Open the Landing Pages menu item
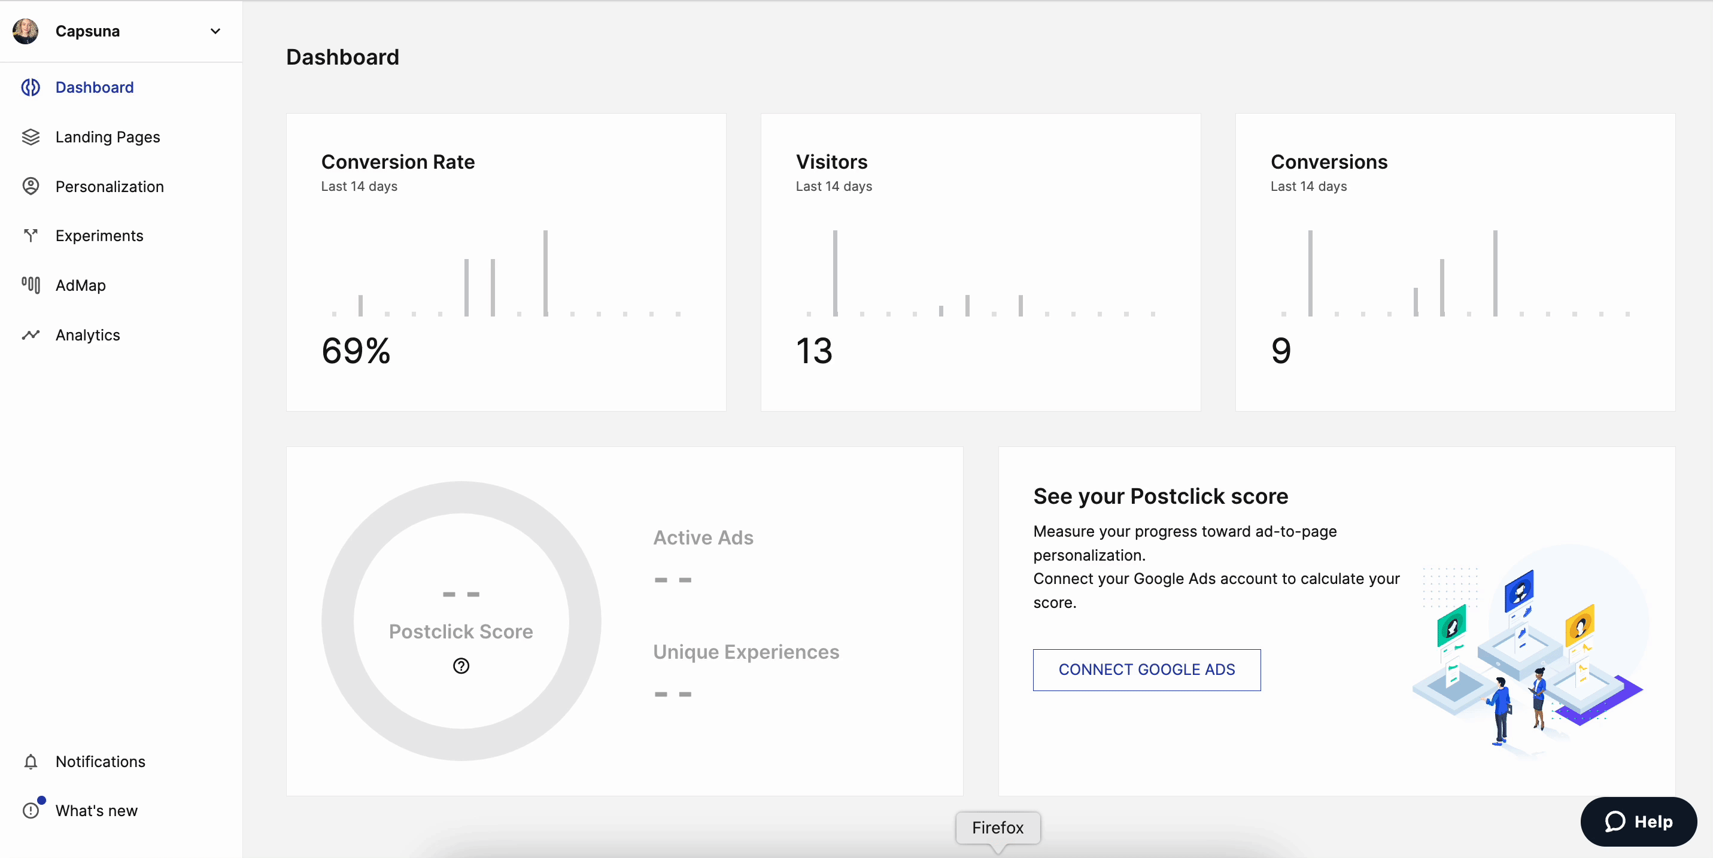 pyautogui.click(x=108, y=137)
